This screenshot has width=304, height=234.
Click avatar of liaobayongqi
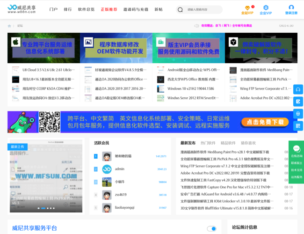click(107, 208)
